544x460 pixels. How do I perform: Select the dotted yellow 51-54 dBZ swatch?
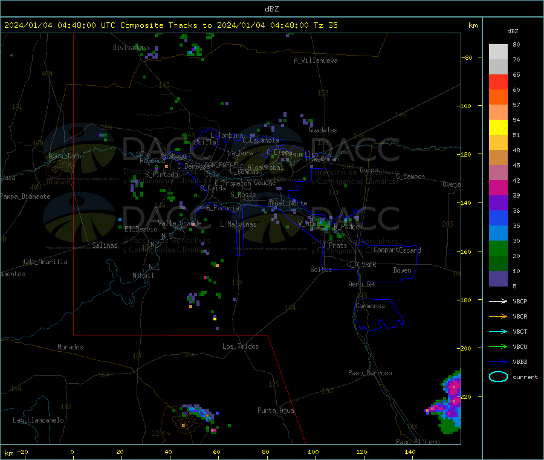pyautogui.click(x=498, y=128)
